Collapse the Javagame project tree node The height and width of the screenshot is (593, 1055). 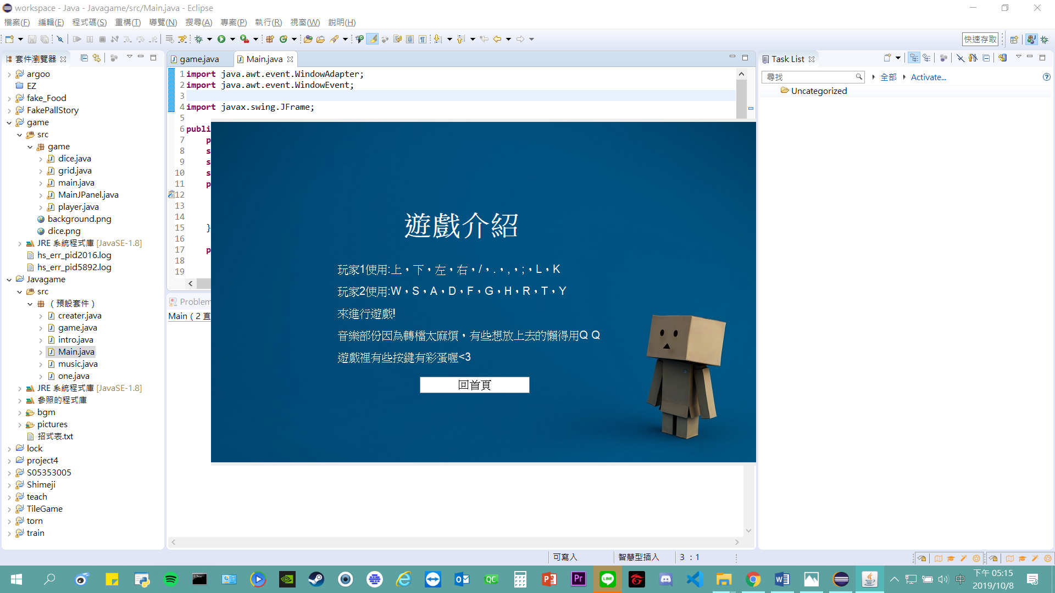pos(9,279)
